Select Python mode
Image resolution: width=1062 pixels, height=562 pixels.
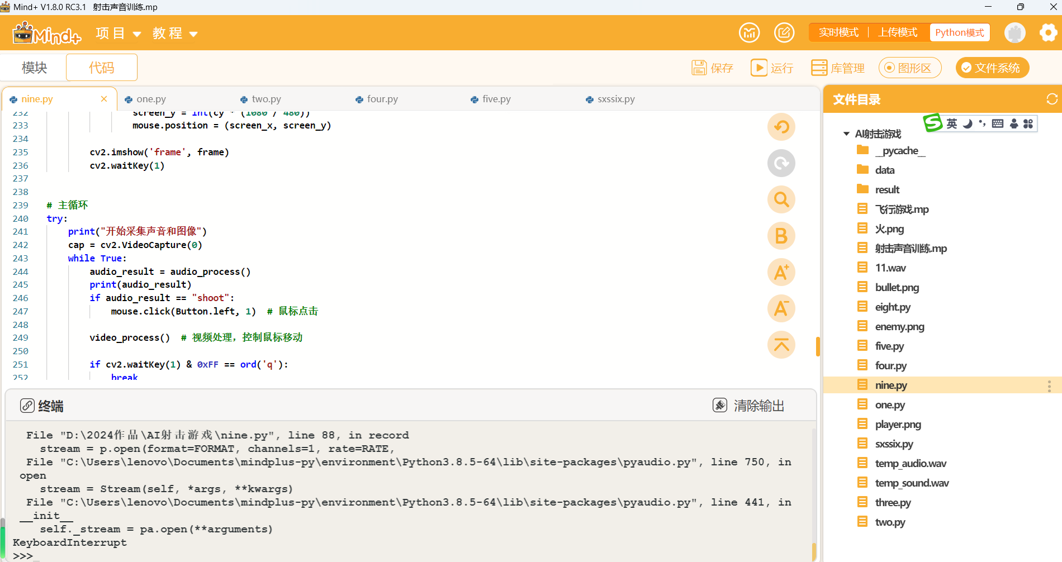tap(959, 32)
